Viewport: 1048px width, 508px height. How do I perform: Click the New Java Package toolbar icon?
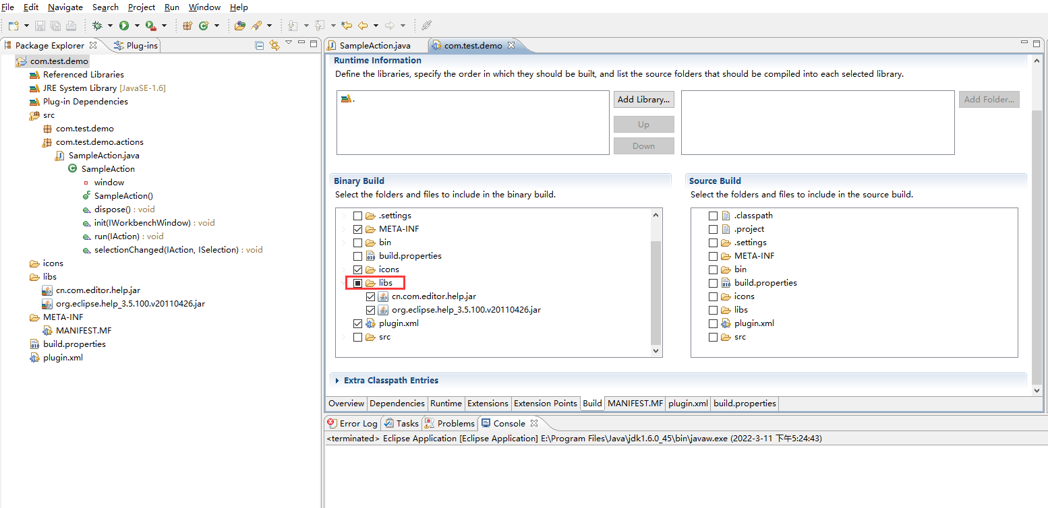click(187, 26)
